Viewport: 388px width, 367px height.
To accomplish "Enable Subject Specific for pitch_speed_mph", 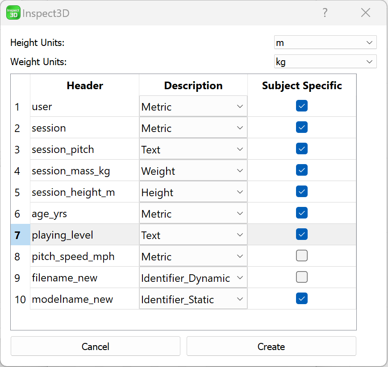I will 302,256.
